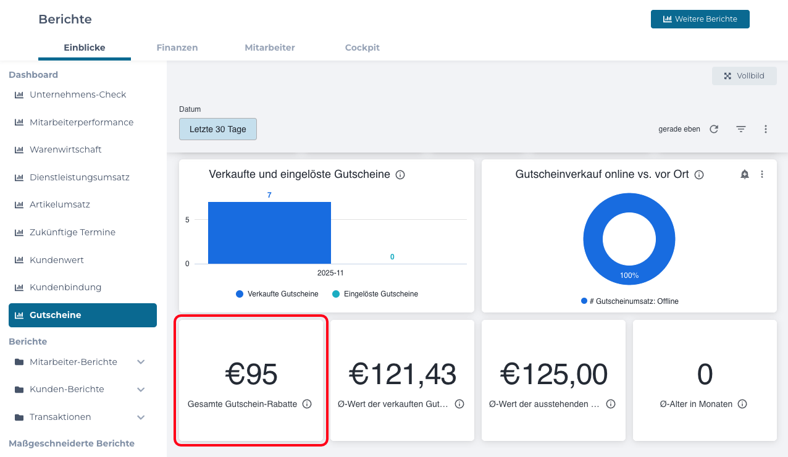Viewport: 788px width, 457px height.
Task: Expand the Kunden-Berichte folder
Action: 141,390
